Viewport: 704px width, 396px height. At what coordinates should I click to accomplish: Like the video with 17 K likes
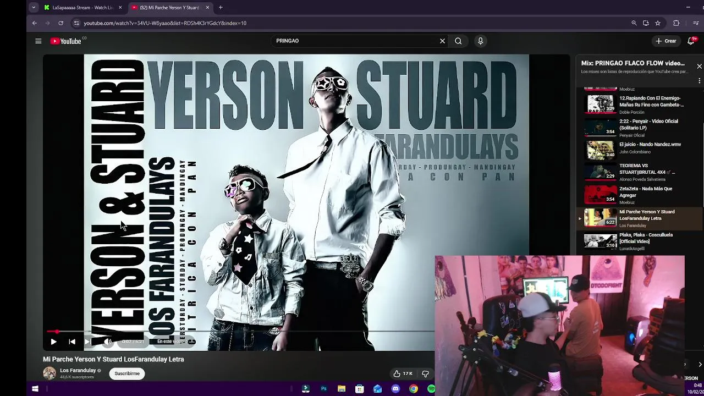(403, 373)
